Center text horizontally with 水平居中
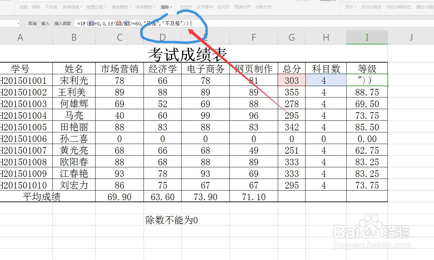Image resolution: width=434 pixels, height=260 pixels. [206, 7]
